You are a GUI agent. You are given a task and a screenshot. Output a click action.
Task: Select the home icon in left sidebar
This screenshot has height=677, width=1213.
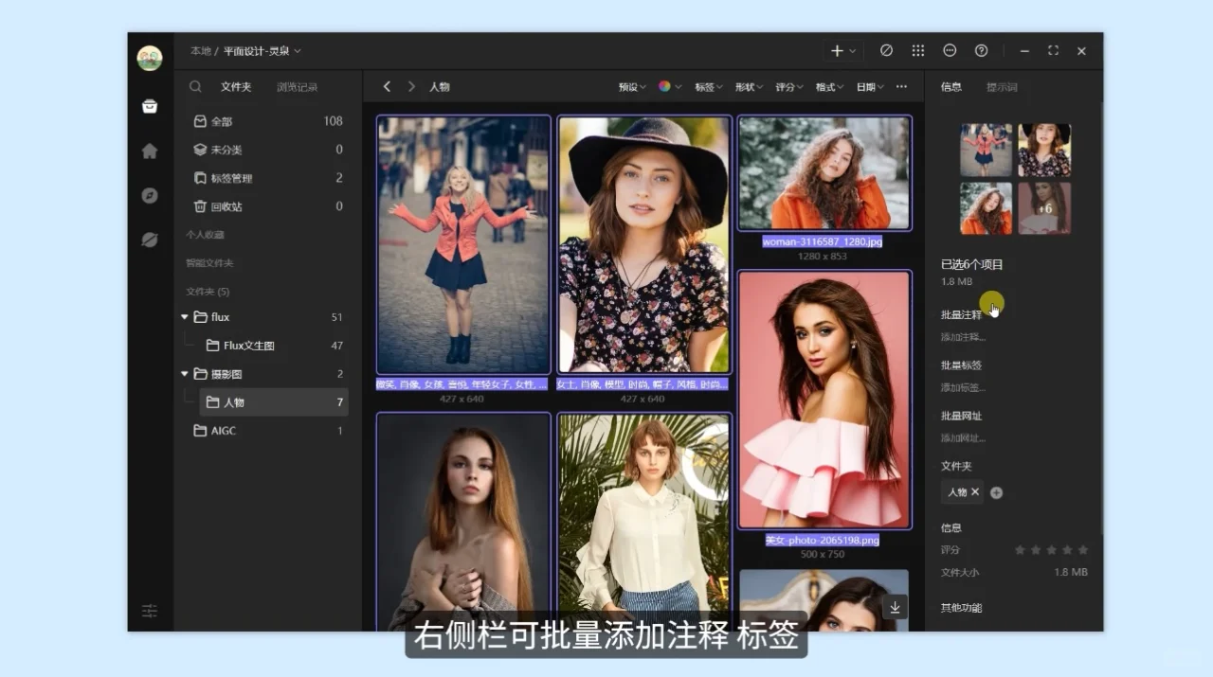(x=149, y=151)
